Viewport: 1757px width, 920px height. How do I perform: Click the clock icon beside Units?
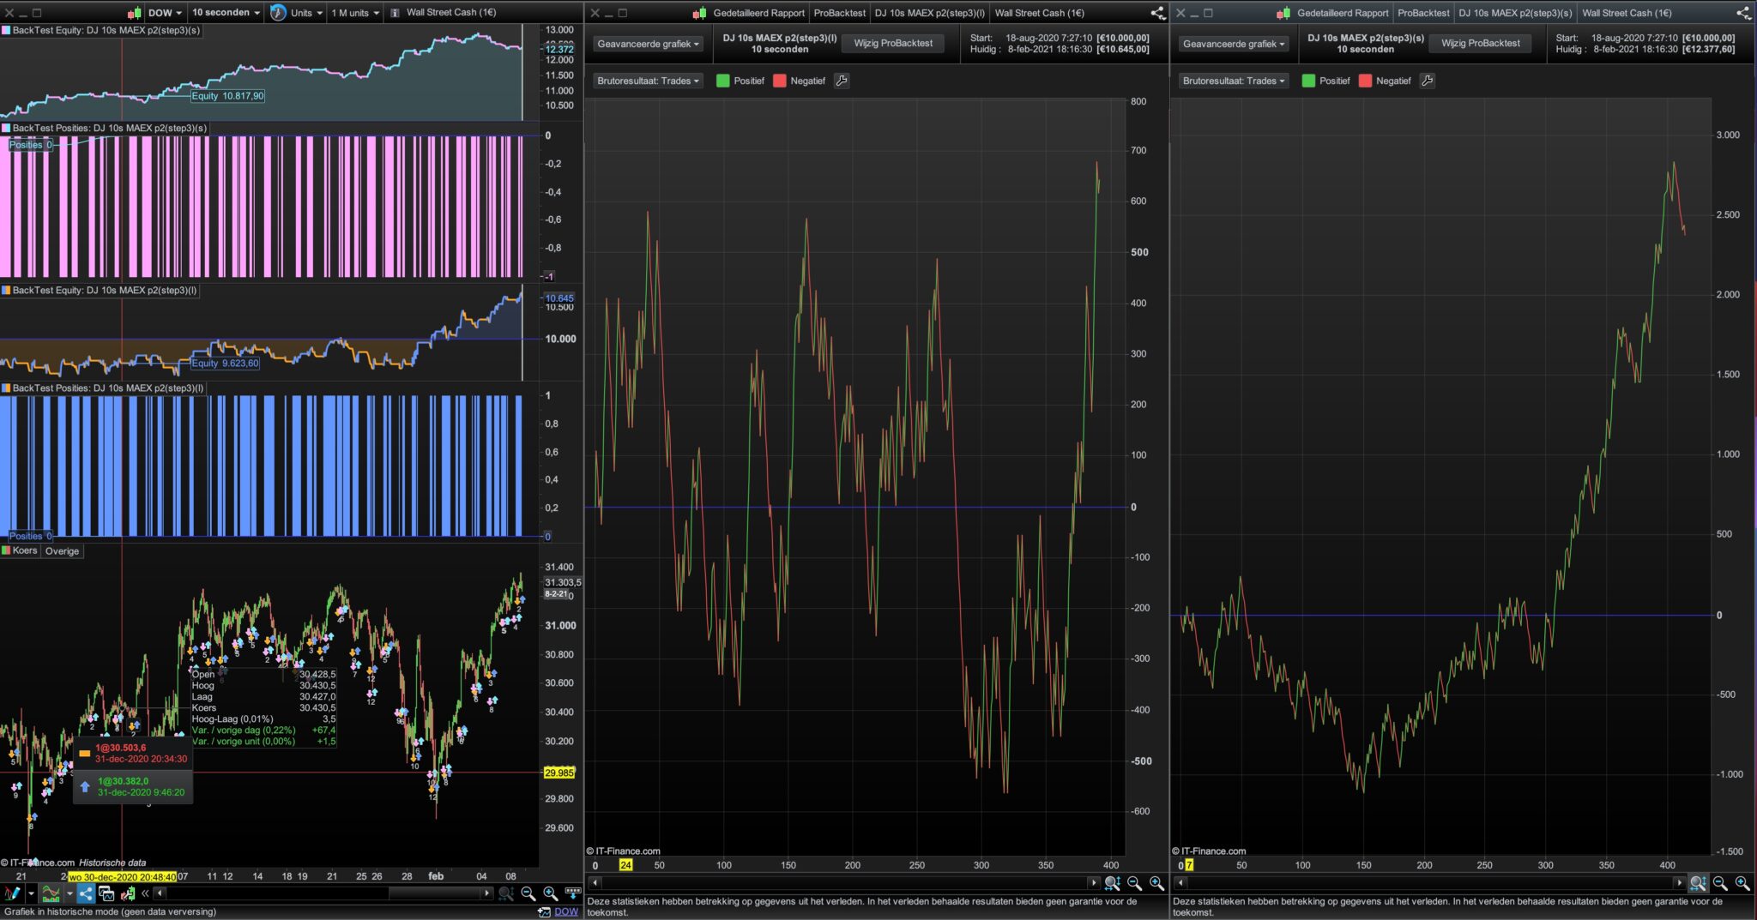point(278,13)
